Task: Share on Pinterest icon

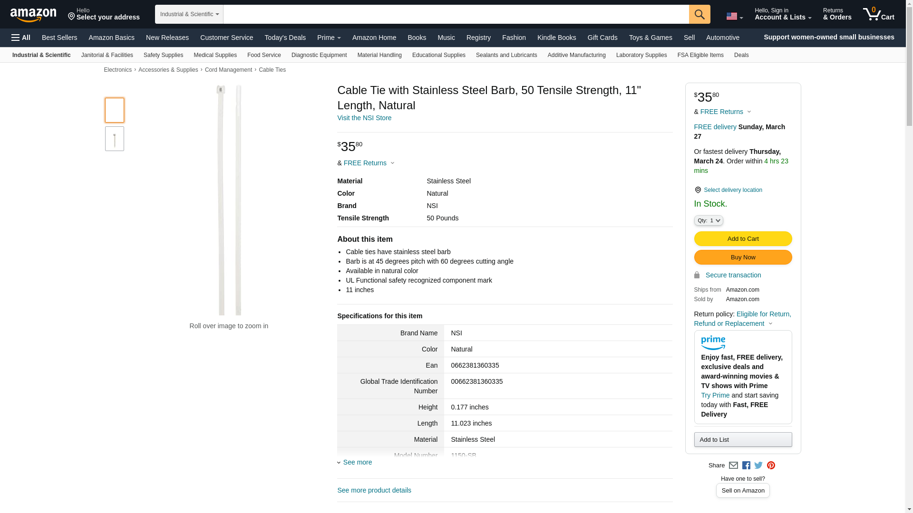Action: click(x=771, y=465)
